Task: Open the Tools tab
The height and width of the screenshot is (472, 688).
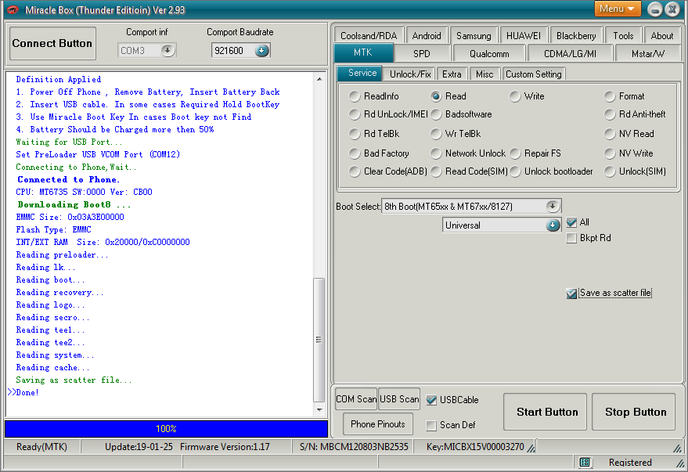Action: click(x=623, y=35)
